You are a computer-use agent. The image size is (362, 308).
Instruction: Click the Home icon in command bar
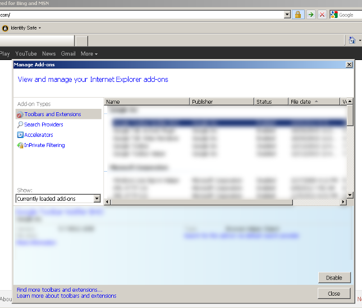pos(352,40)
